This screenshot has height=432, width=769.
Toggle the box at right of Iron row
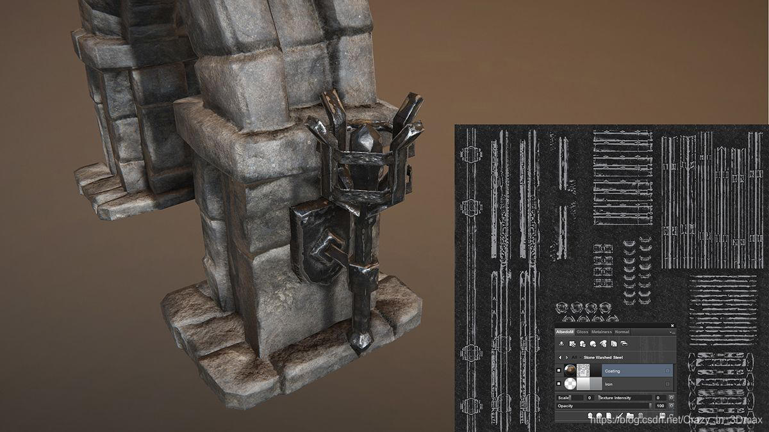[x=667, y=384]
